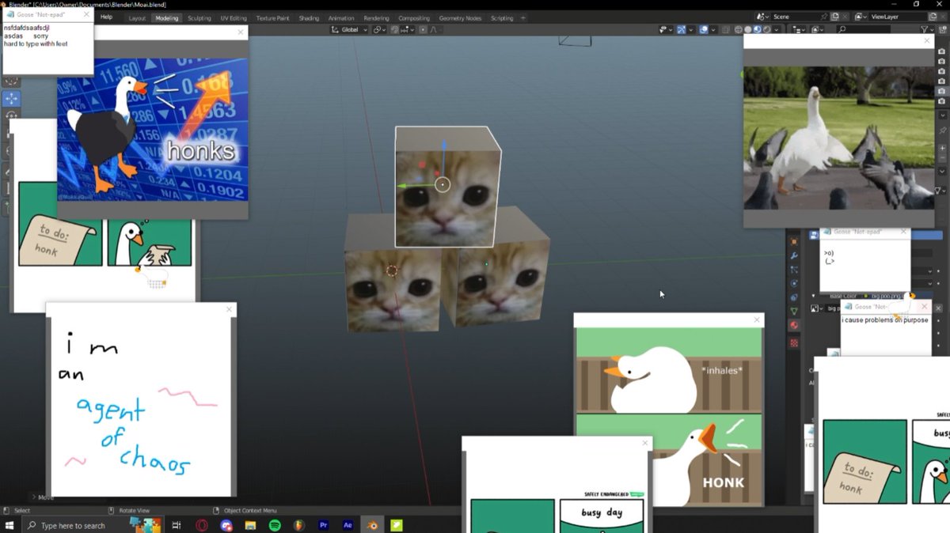Close the agent of chaos drawing window
The height and width of the screenshot is (533, 950).
coord(230,309)
